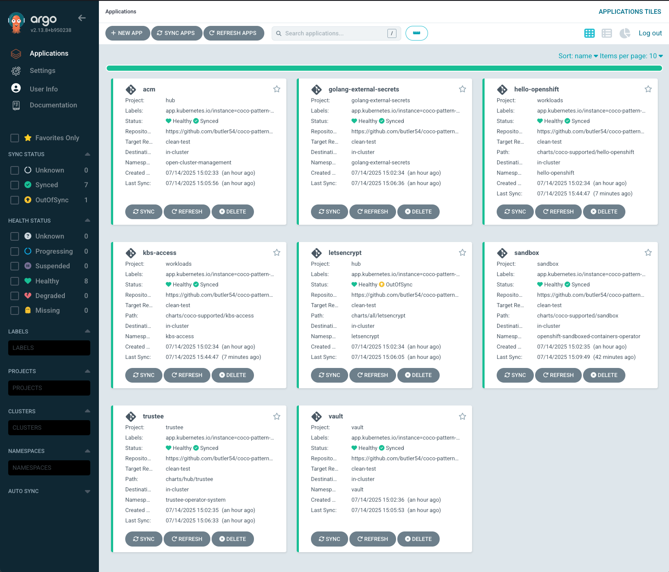
Task: Sync the vault application
Action: pyautogui.click(x=329, y=539)
